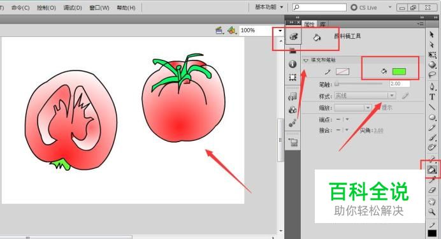Open the 帮助(H) menu

coord(126,8)
